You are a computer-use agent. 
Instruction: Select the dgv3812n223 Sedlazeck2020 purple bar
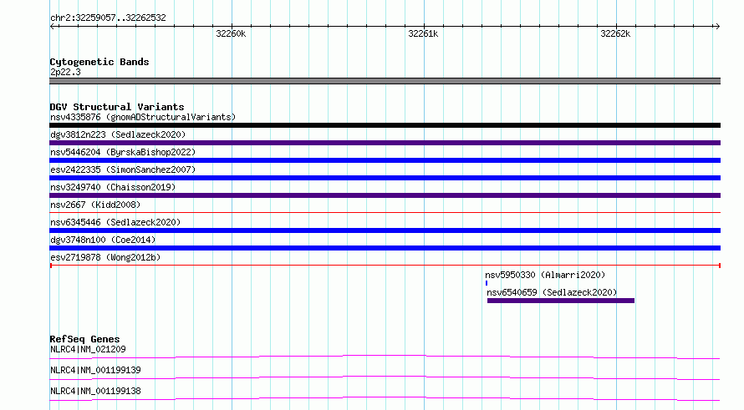click(x=385, y=143)
